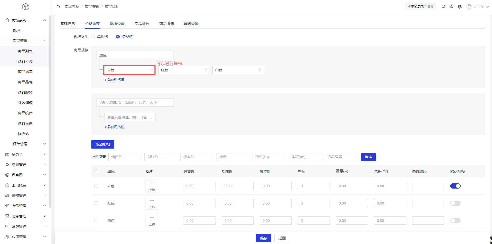The width and height of the screenshot is (492, 244).
Task: Click the drag handle on 白色 spec value
Action: [259, 70]
